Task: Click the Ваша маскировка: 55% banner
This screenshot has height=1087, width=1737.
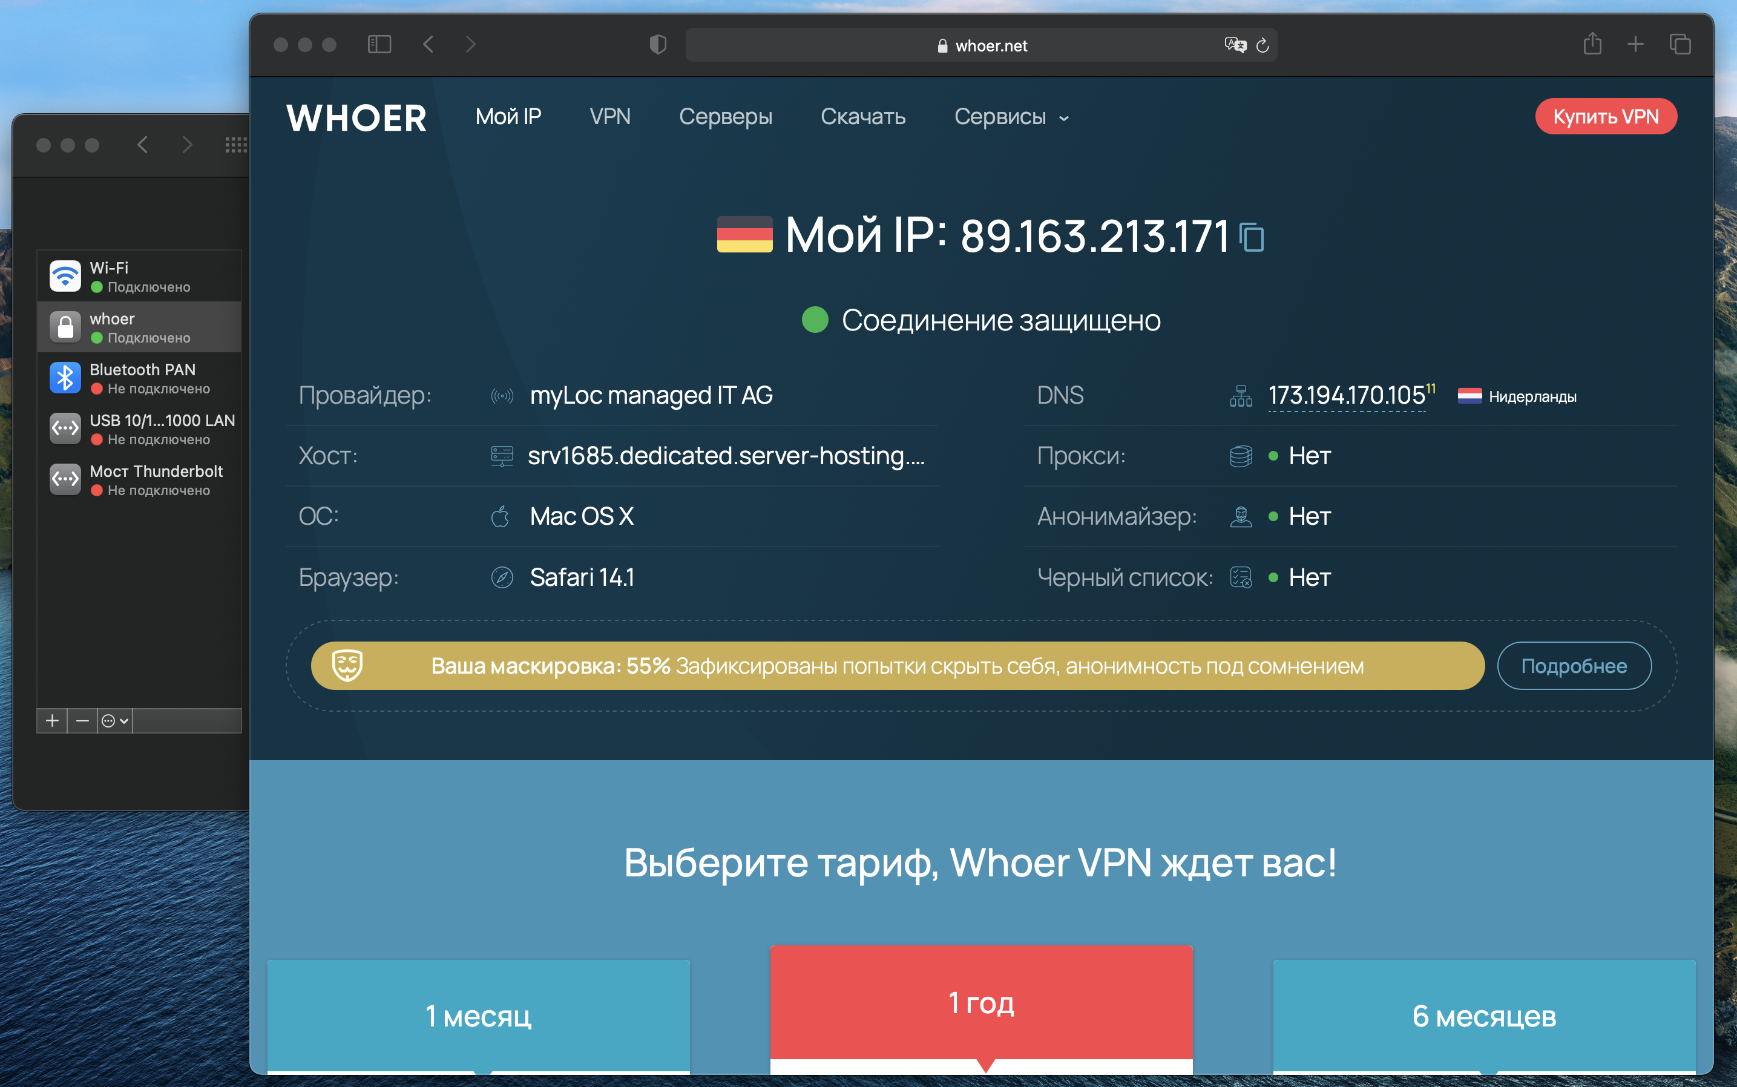Action: [x=898, y=666]
